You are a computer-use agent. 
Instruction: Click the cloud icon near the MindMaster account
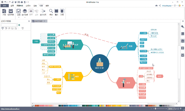point(156,5)
